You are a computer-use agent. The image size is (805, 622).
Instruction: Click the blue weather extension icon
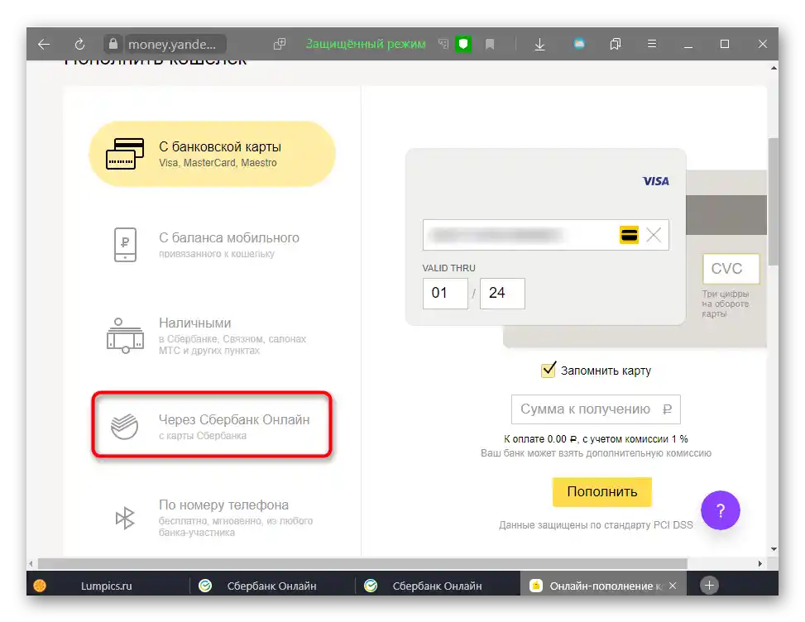coord(579,44)
